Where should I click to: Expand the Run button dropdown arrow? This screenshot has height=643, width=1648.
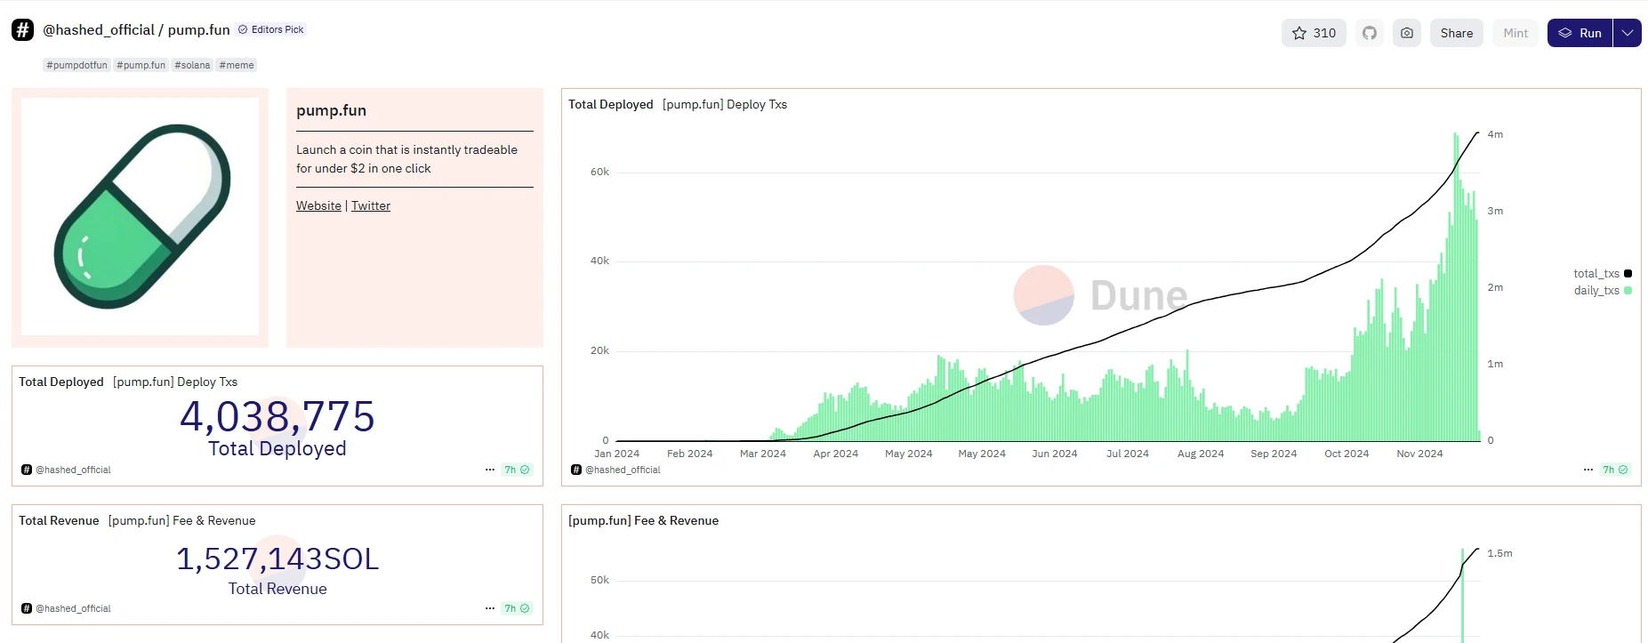tap(1627, 33)
